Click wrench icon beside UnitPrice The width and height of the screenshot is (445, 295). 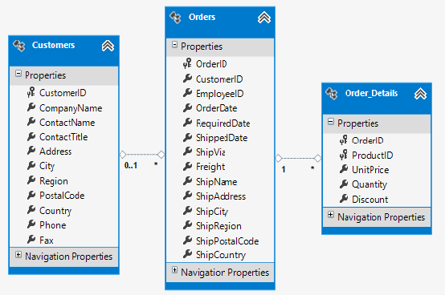click(x=344, y=169)
